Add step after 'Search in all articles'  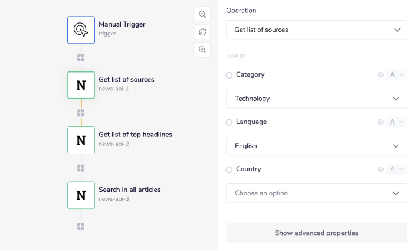81,226
